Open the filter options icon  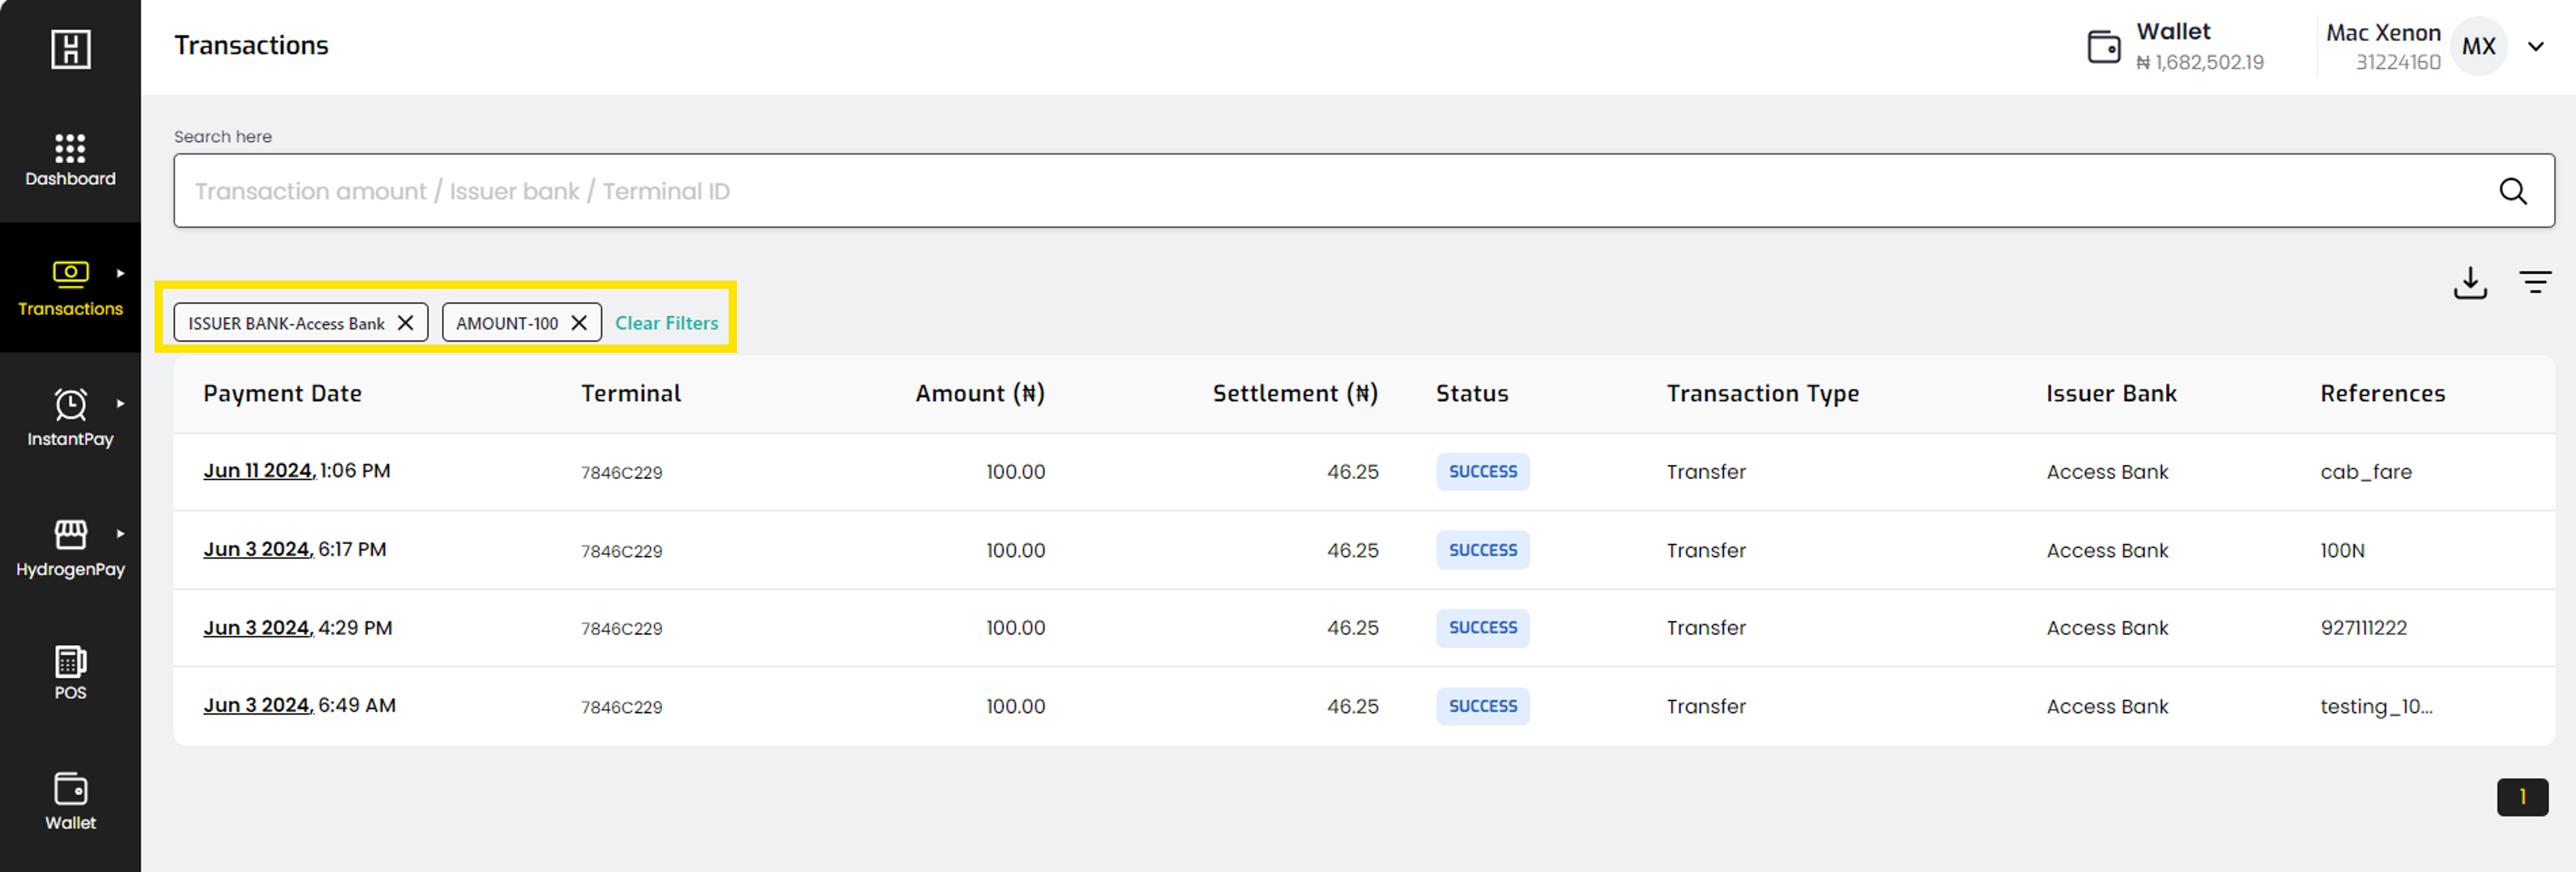click(x=2535, y=282)
